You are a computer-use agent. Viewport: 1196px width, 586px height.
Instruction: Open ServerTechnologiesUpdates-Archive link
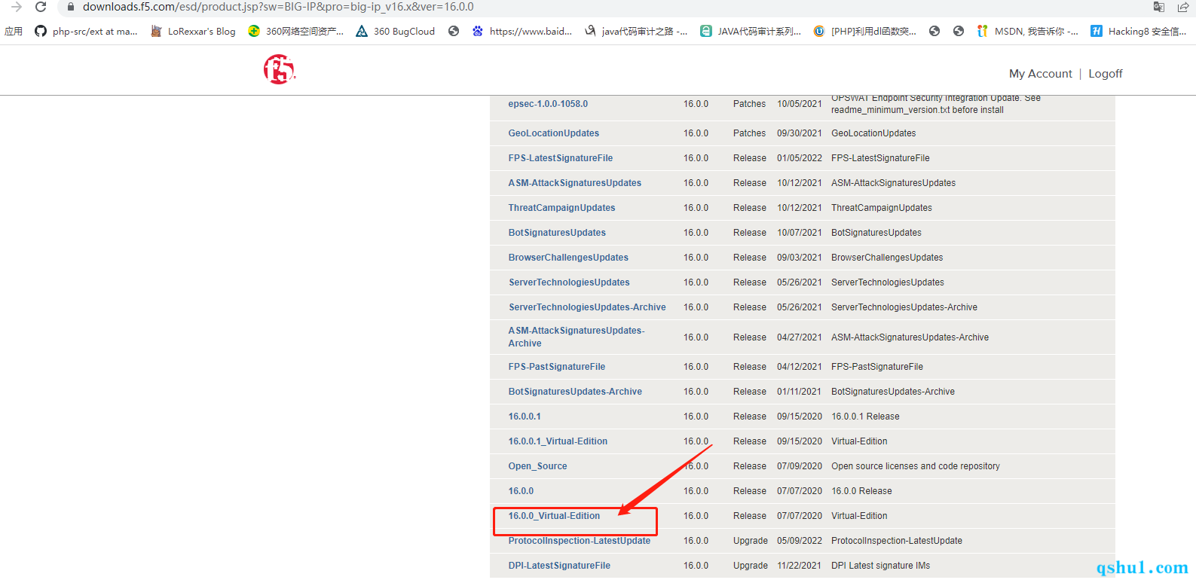587,307
